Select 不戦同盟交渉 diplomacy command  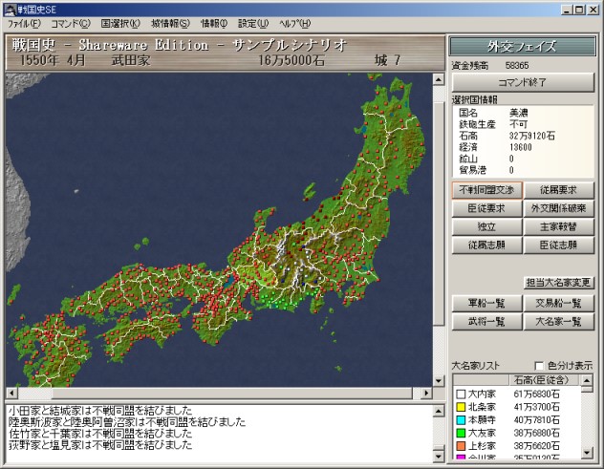coord(486,190)
